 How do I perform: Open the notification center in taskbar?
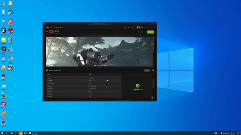(x=238, y=133)
